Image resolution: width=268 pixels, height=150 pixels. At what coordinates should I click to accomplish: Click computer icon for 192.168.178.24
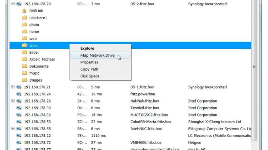tap(19, 94)
